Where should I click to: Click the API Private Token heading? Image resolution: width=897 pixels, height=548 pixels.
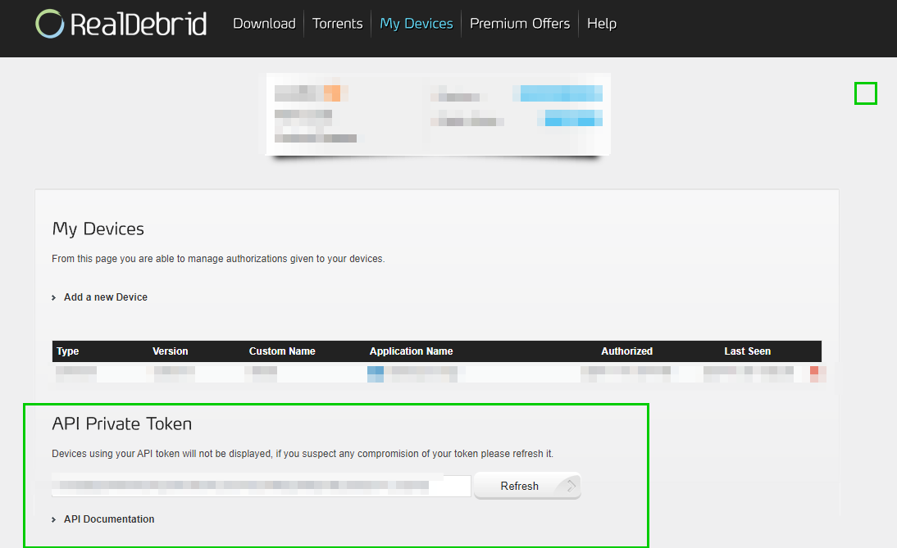point(122,423)
